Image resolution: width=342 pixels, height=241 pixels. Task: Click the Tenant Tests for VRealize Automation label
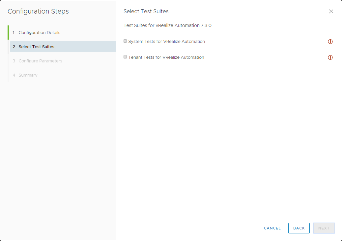[x=166, y=57]
